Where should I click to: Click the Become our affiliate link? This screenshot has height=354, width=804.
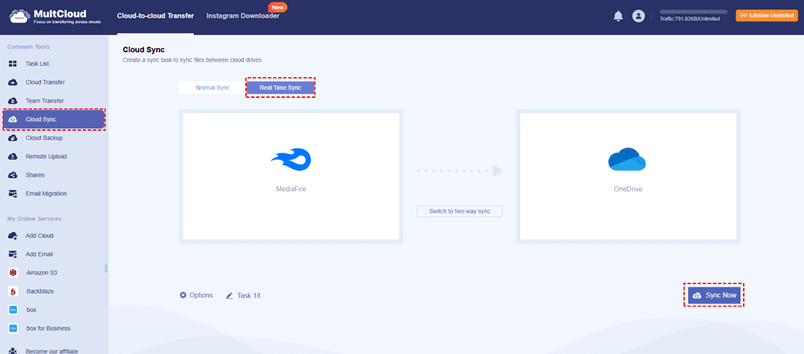pos(51,351)
